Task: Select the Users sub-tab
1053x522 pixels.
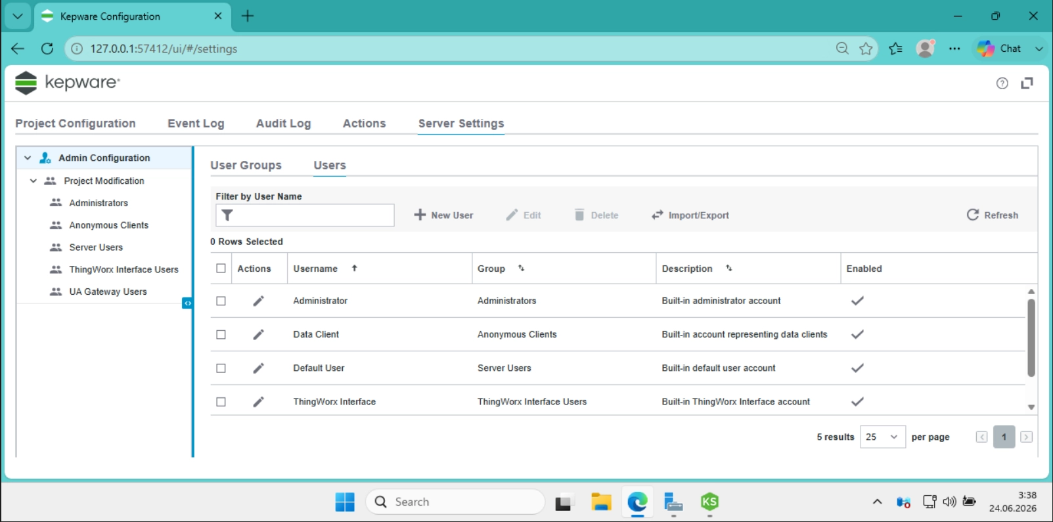Action: coord(330,165)
